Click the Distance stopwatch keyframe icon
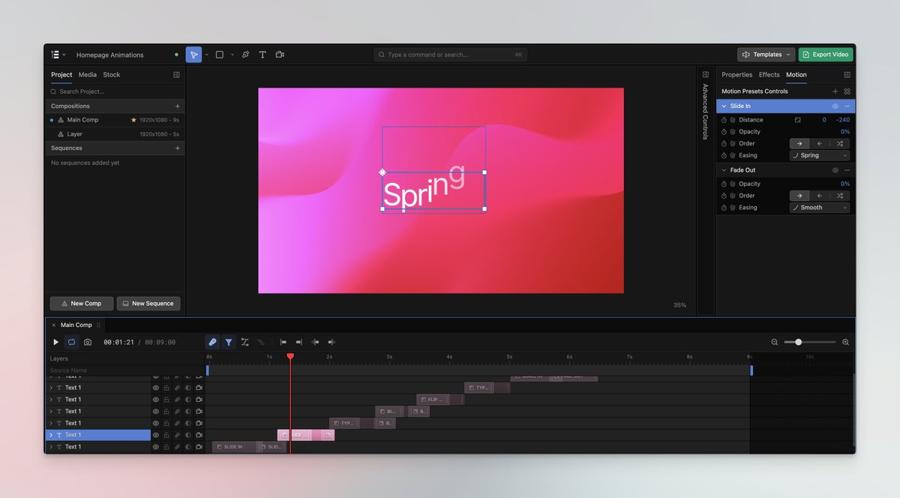 tap(724, 120)
